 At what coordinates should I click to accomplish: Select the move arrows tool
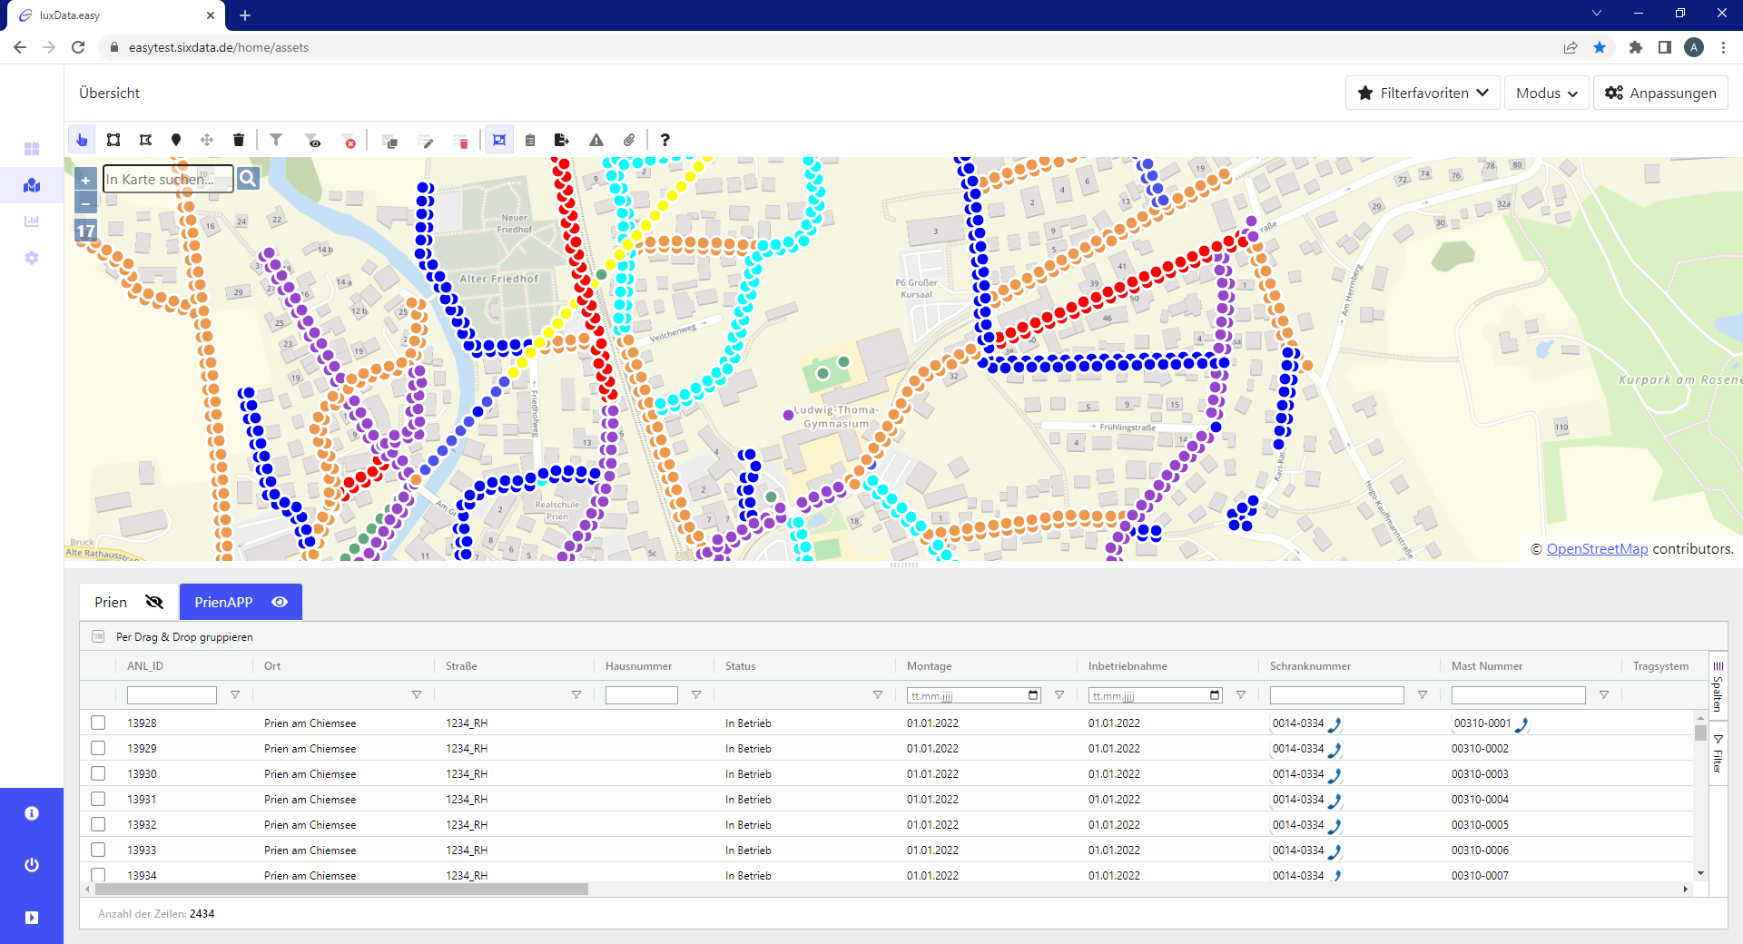207,140
